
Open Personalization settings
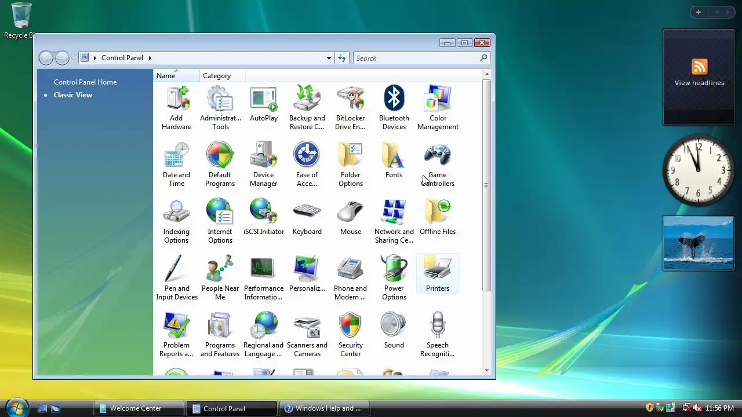coord(307,274)
